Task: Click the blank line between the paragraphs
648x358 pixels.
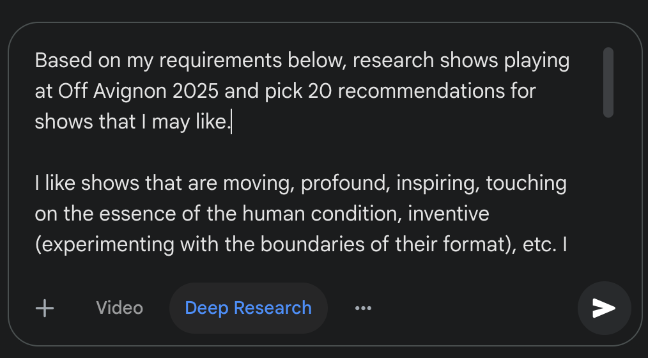Action: click(x=302, y=153)
